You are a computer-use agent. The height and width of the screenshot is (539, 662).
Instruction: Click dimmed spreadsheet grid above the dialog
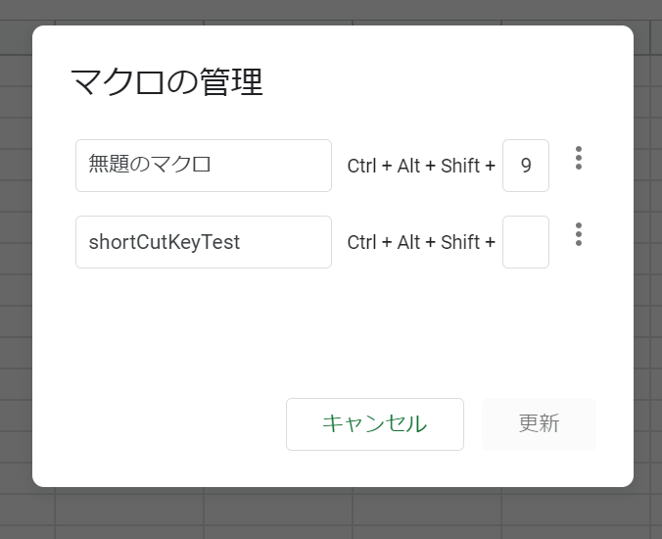tap(331, 12)
